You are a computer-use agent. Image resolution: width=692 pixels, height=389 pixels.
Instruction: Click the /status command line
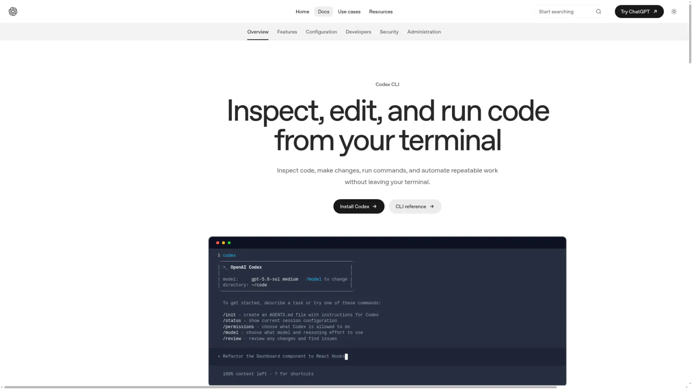280,321
